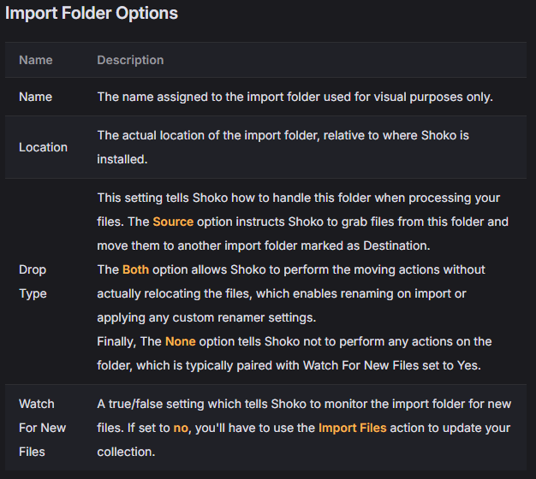This screenshot has height=479, width=536.
Task: Click the highlighted Source option text
Action: 173,222
